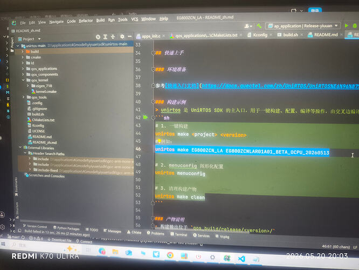This screenshot has width=359, height=270.
Task: Click the Expand All icon in the Project panel
Action: 105,37
